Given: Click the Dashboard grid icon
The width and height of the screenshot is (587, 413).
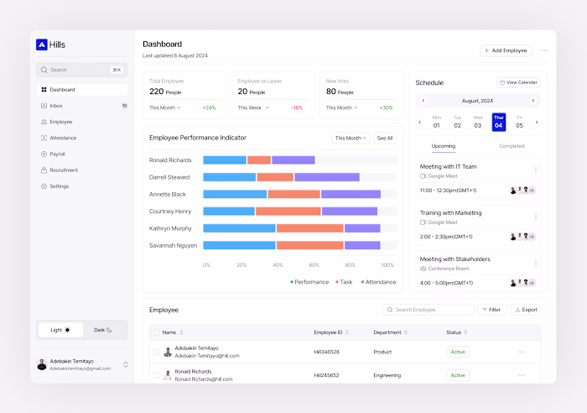Looking at the screenshot, I should [x=44, y=90].
